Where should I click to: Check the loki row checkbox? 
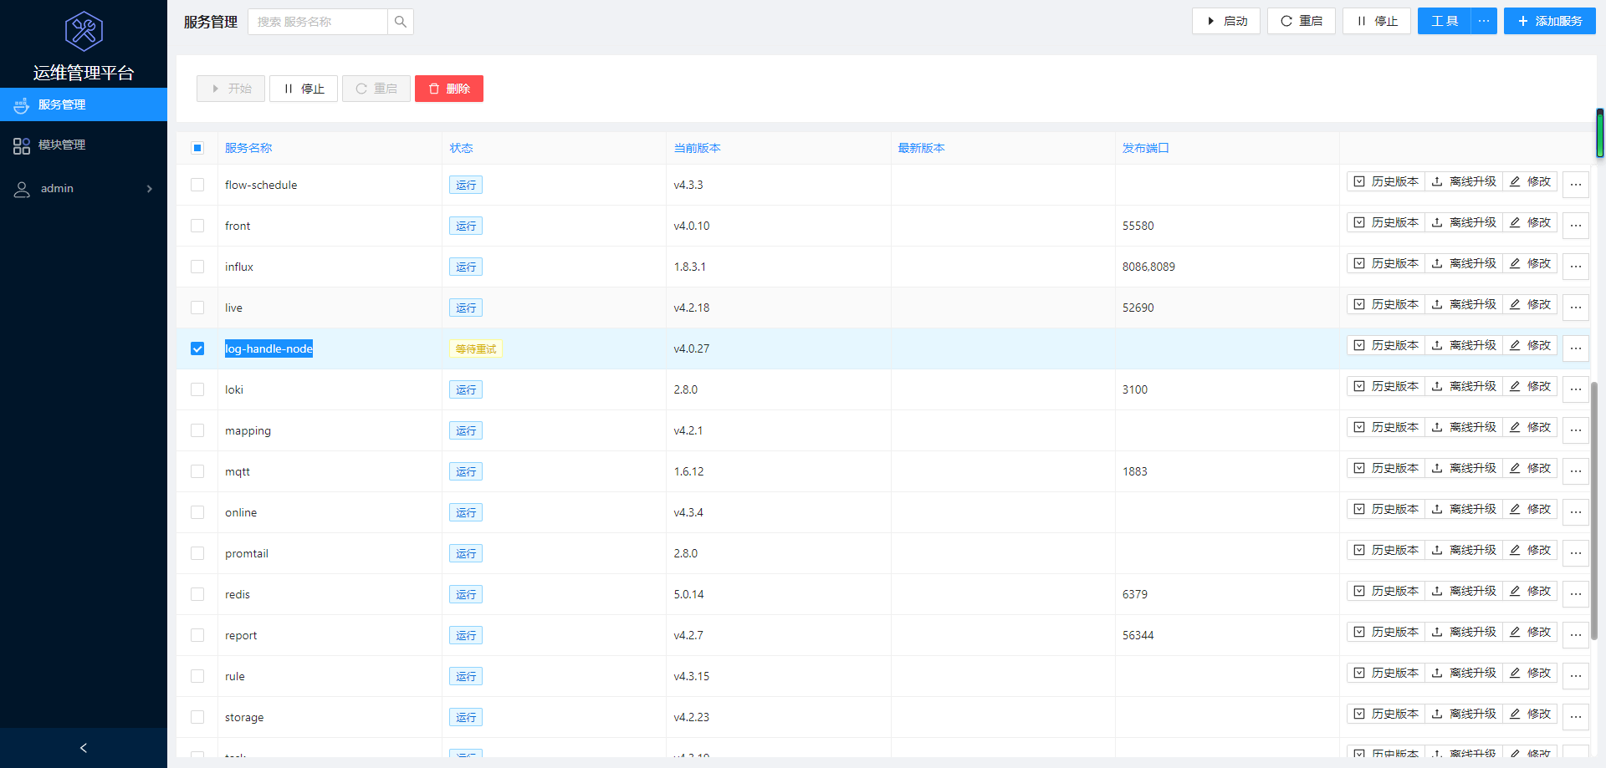197,389
